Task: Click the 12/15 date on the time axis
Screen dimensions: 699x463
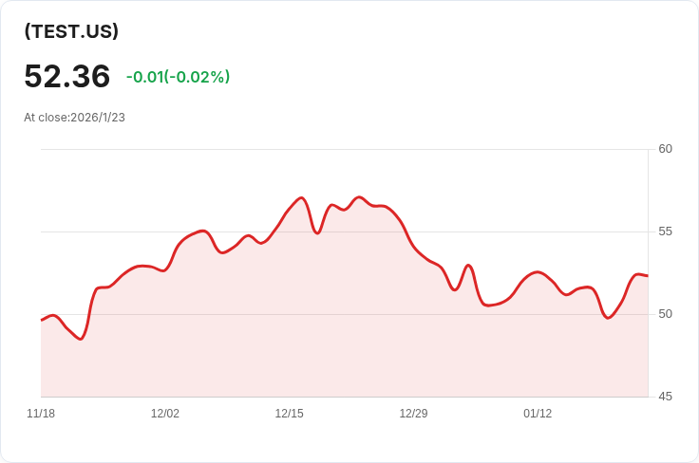Action: tap(290, 414)
